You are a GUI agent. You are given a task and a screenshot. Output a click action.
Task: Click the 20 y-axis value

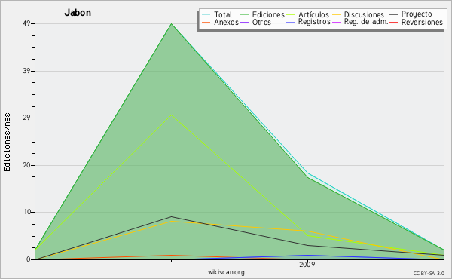tap(27, 165)
